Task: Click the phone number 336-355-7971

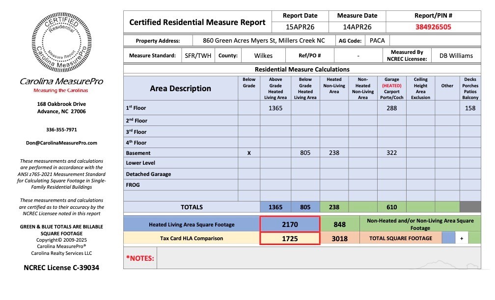Action: pyautogui.click(x=61, y=130)
